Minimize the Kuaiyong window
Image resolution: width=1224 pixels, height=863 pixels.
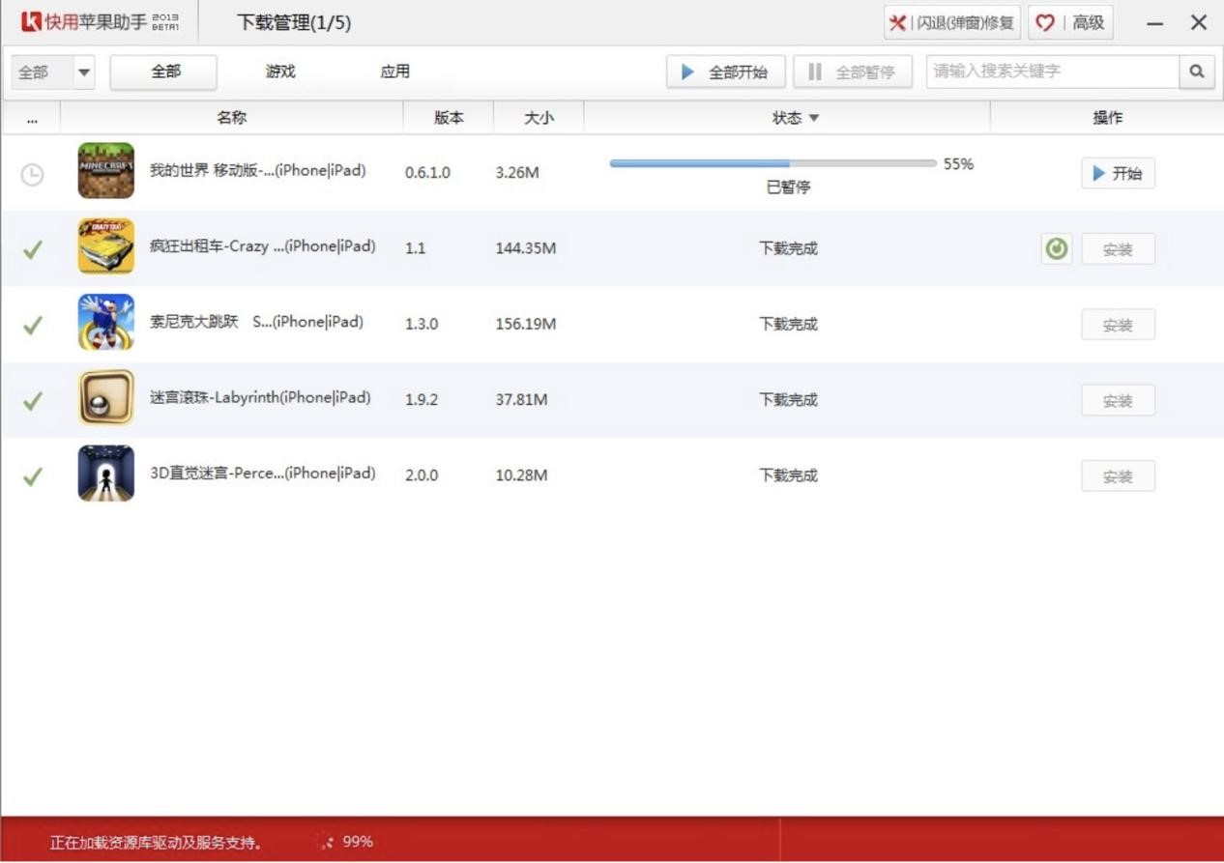pyautogui.click(x=1155, y=23)
